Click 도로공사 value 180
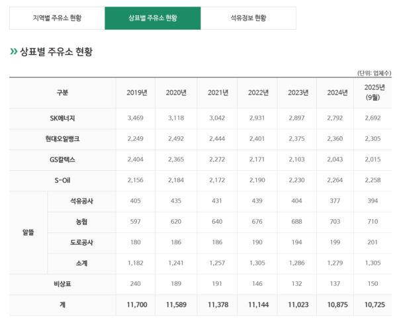Viewport: 397px width, 321px height. [x=136, y=242]
